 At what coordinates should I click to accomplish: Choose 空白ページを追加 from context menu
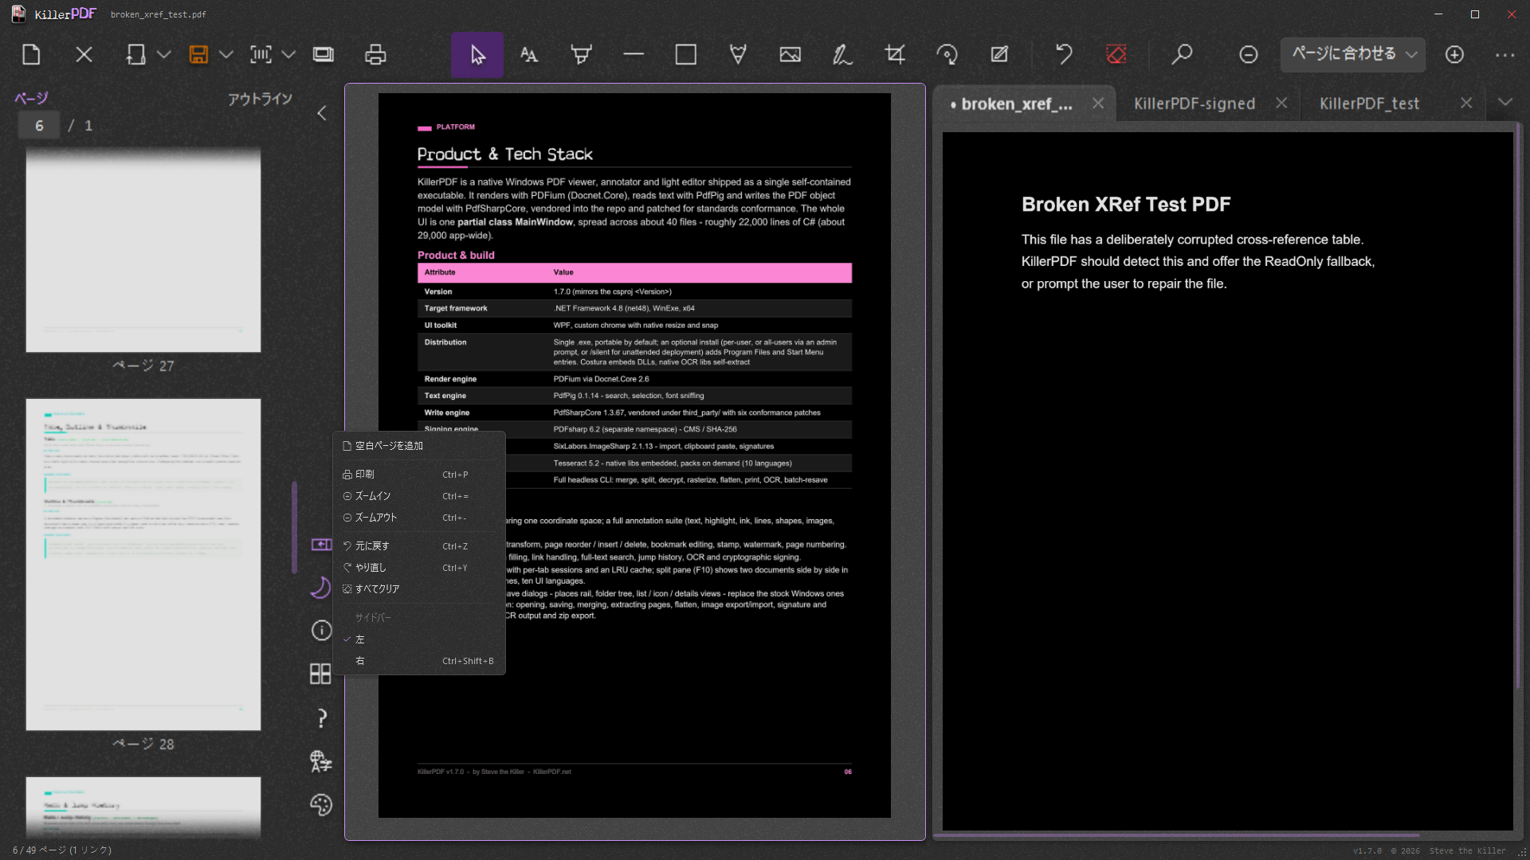click(419, 446)
